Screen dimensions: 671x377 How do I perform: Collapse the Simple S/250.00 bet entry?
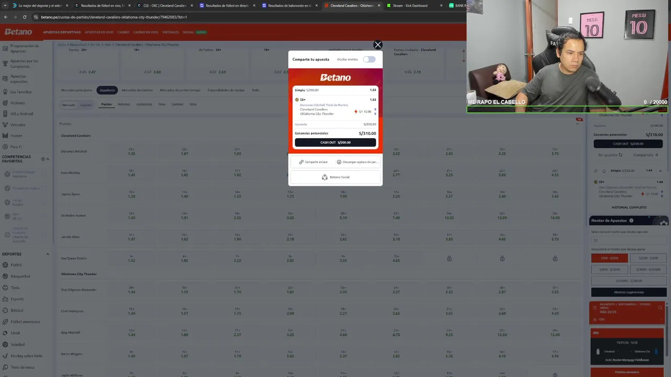660,171
